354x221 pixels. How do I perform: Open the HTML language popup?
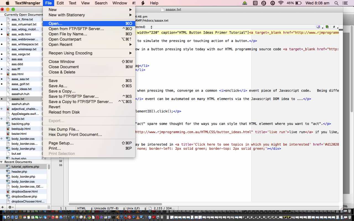click(85, 208)
